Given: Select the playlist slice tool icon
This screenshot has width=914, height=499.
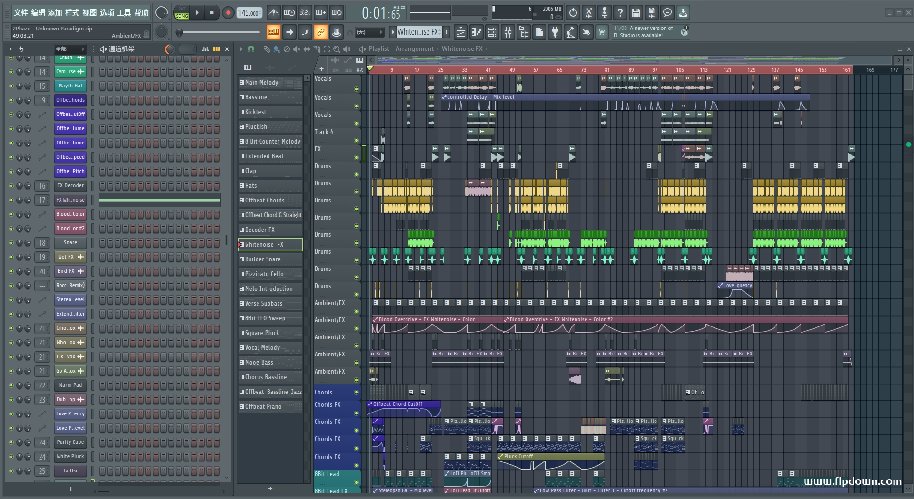Looking at the screenshot, I should (x=317, y=49).
